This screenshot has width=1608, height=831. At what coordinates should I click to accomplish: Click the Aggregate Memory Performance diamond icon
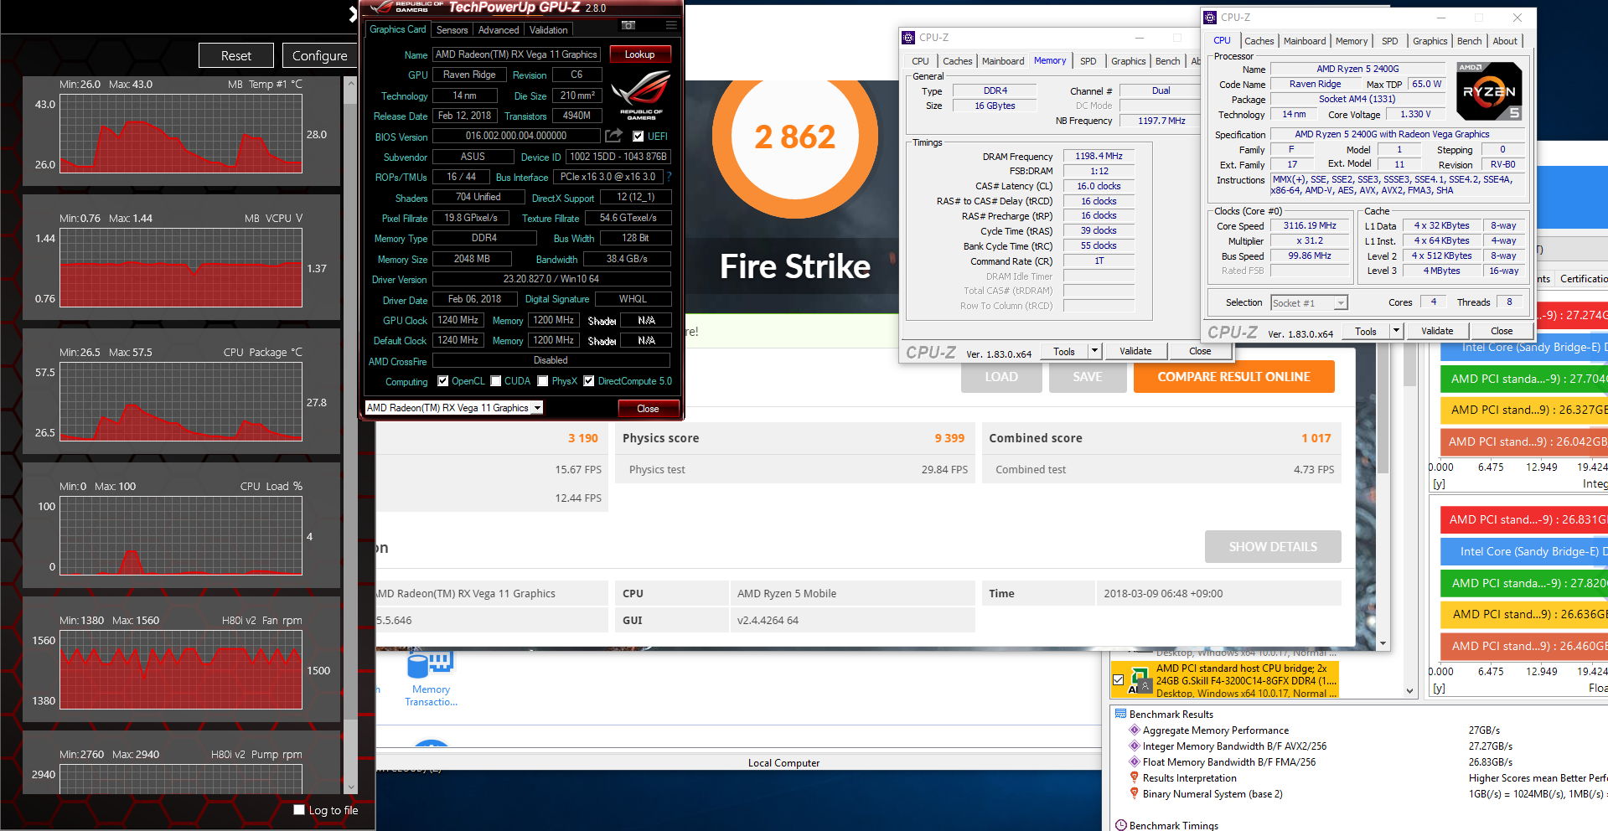[1135, 730]
